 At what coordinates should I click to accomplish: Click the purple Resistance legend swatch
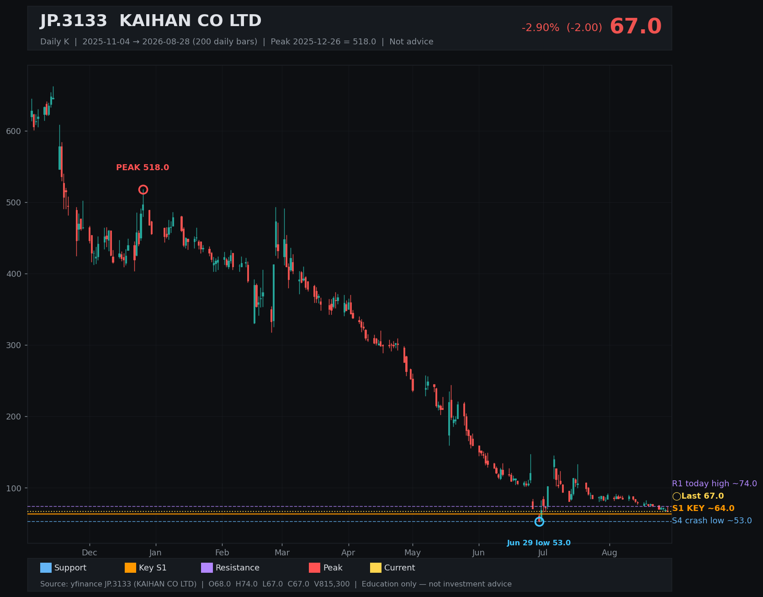207,568
